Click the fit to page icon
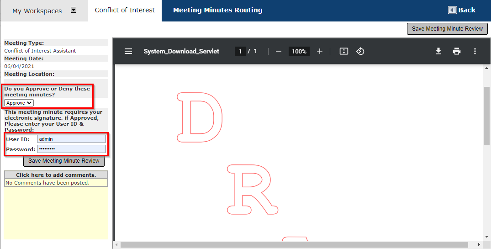 coord(344,51)
